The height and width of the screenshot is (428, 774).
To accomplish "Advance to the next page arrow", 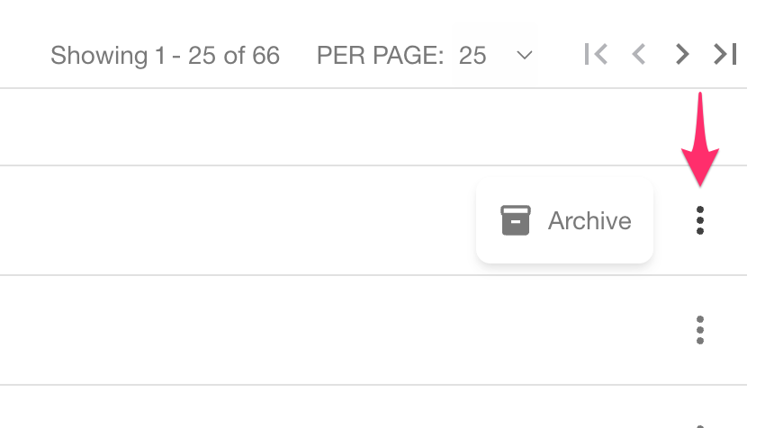I will click(x=681, y=54).
